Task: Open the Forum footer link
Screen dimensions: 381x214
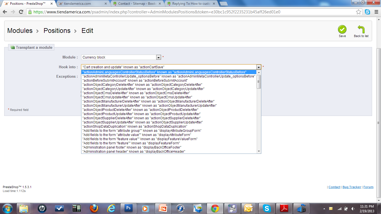Action: pyautogui.click(x=368, y=187)
